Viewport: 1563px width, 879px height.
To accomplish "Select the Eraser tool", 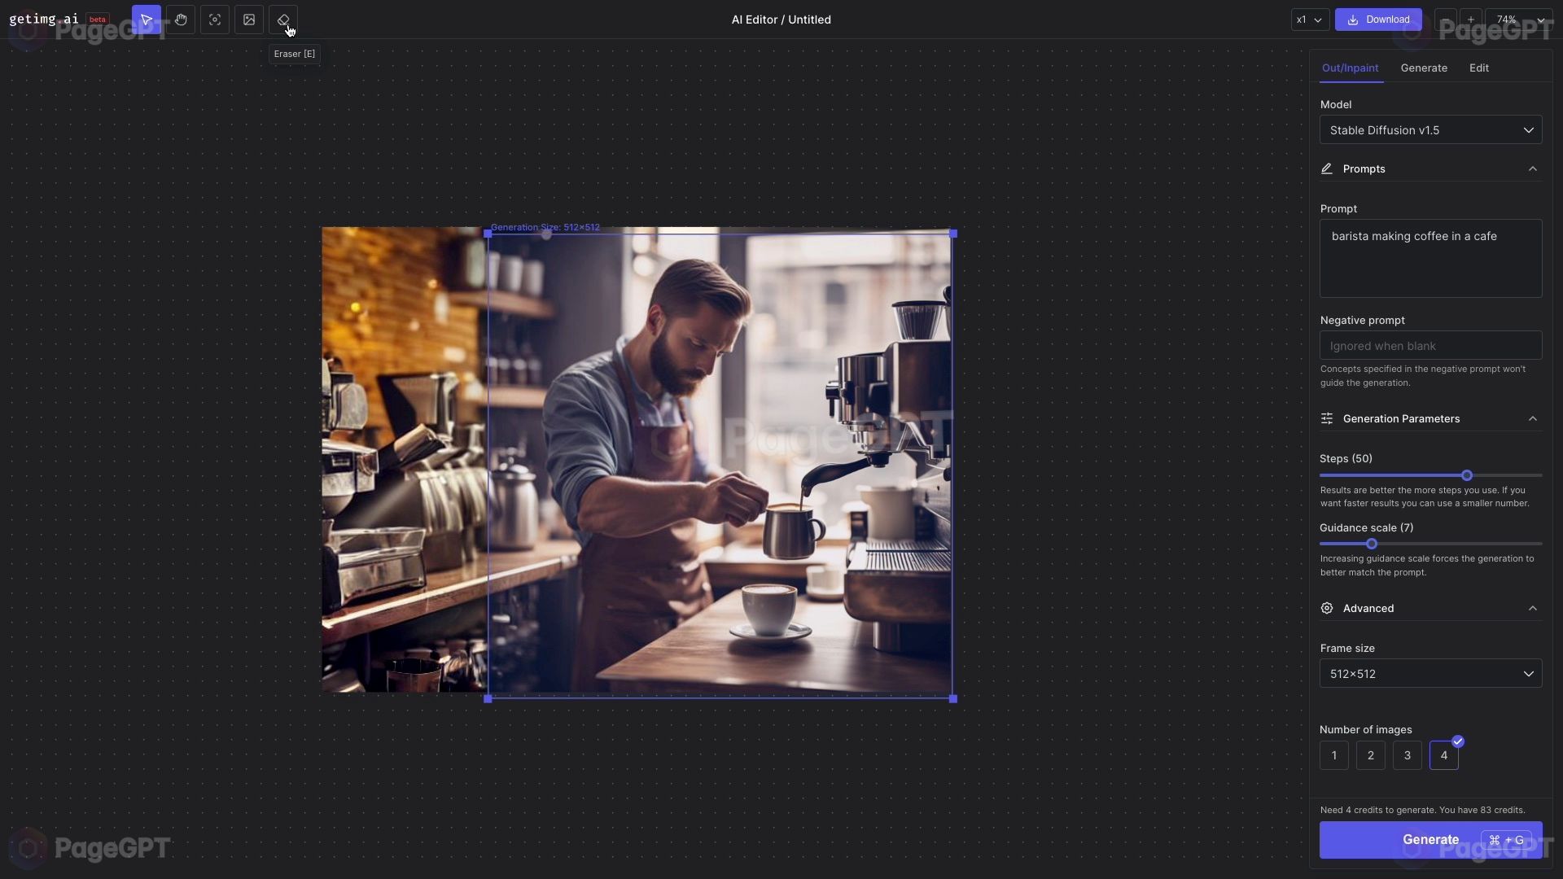I will click(282, 18).
